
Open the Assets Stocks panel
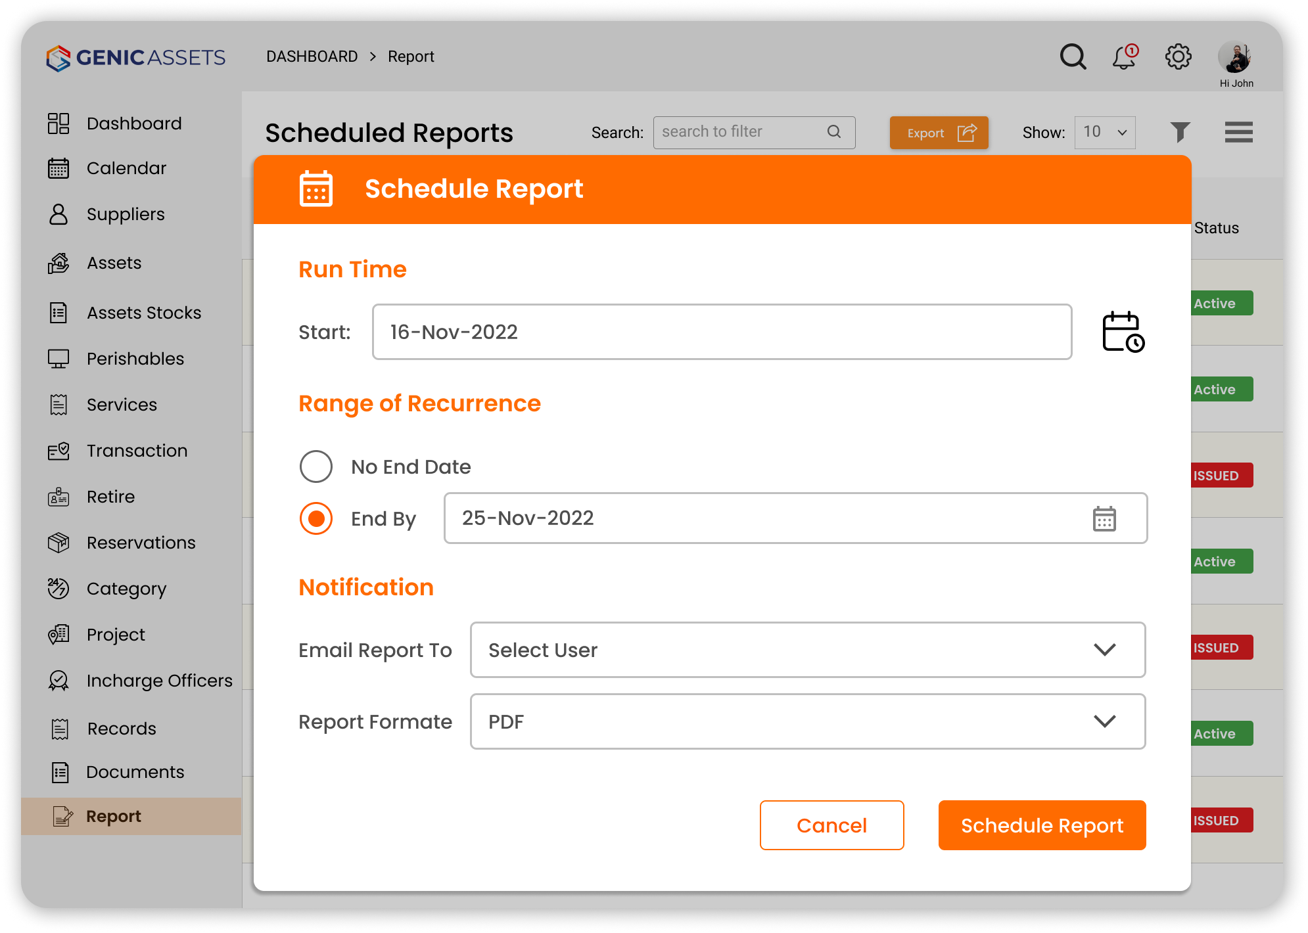coord(144,313)
